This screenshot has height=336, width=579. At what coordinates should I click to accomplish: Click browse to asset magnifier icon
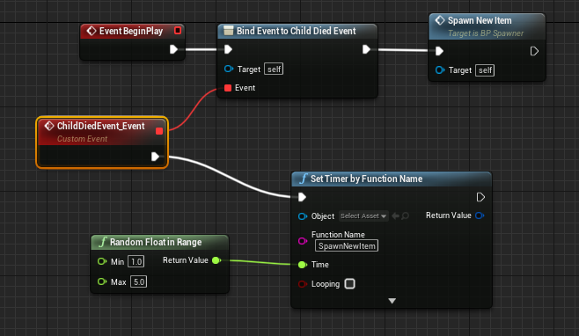click(405, 216)
